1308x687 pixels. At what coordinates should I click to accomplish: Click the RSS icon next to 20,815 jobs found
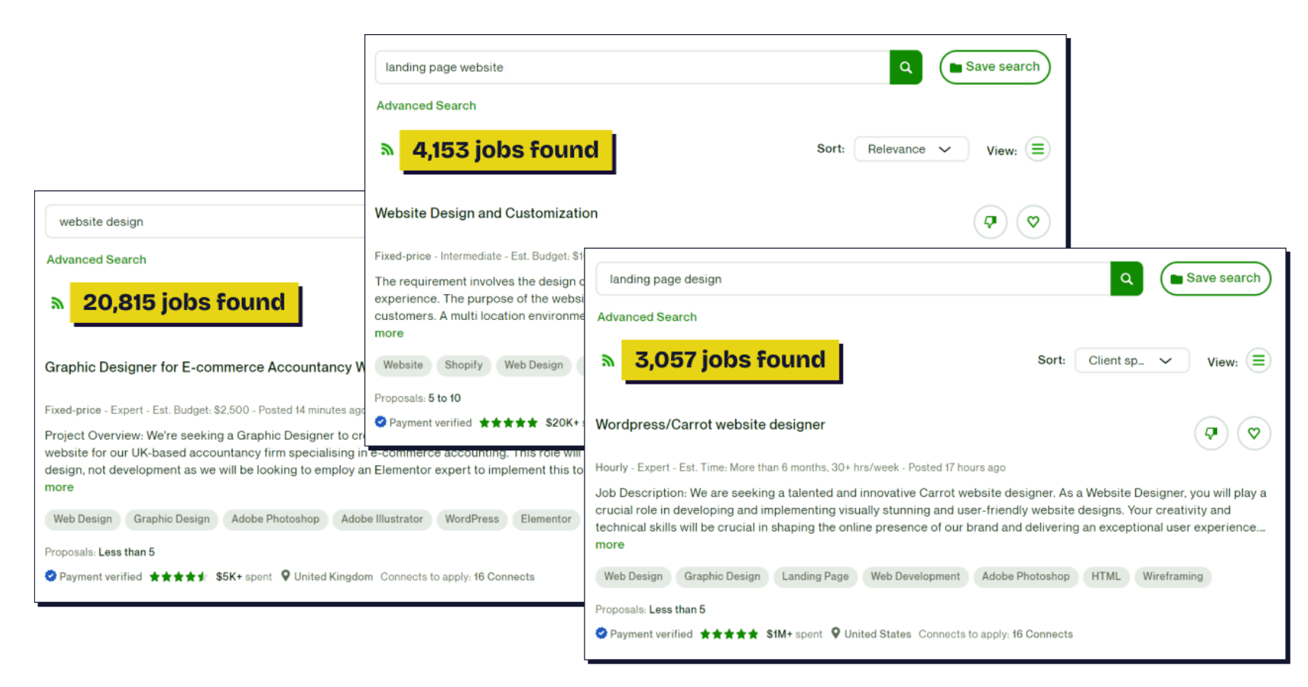pos(57,303)
